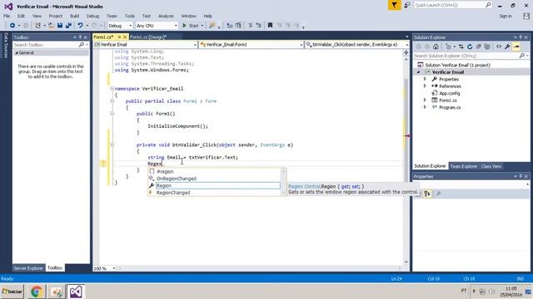Click the comment selected lines icon

tap(250, 26)
